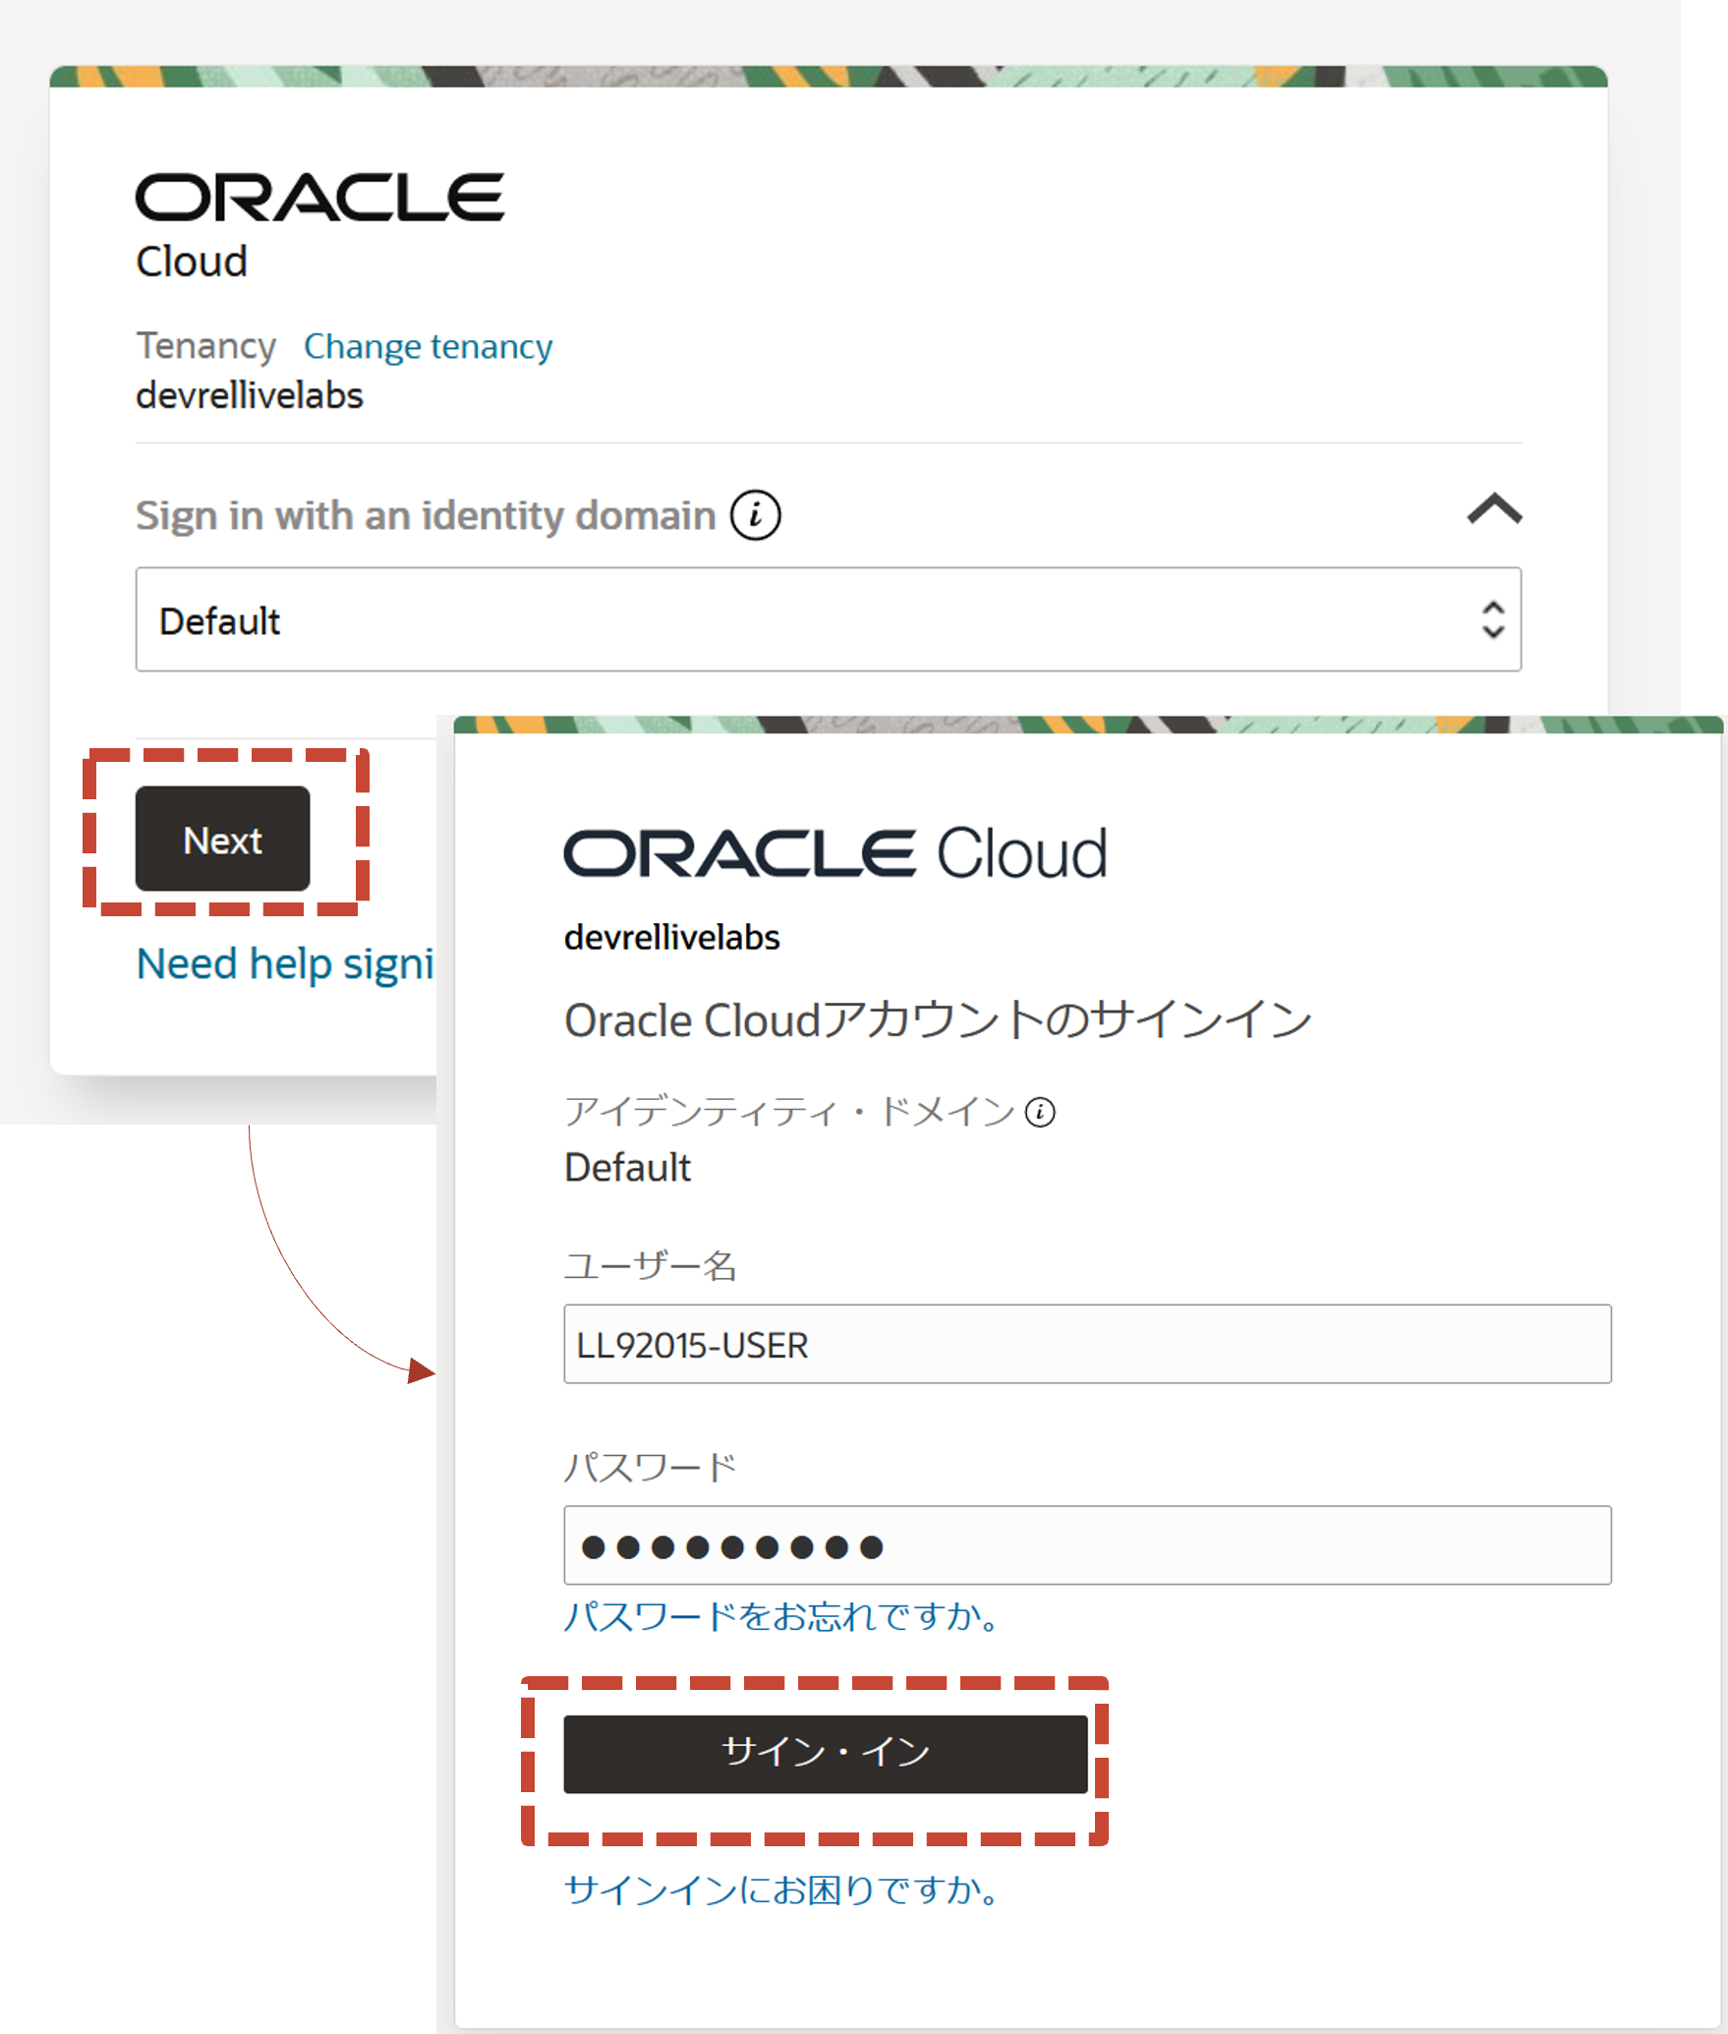Open the サインインにお困りですか link
The image size is (1728, 2034).
pyautogui.click(x=781, y=1889)
